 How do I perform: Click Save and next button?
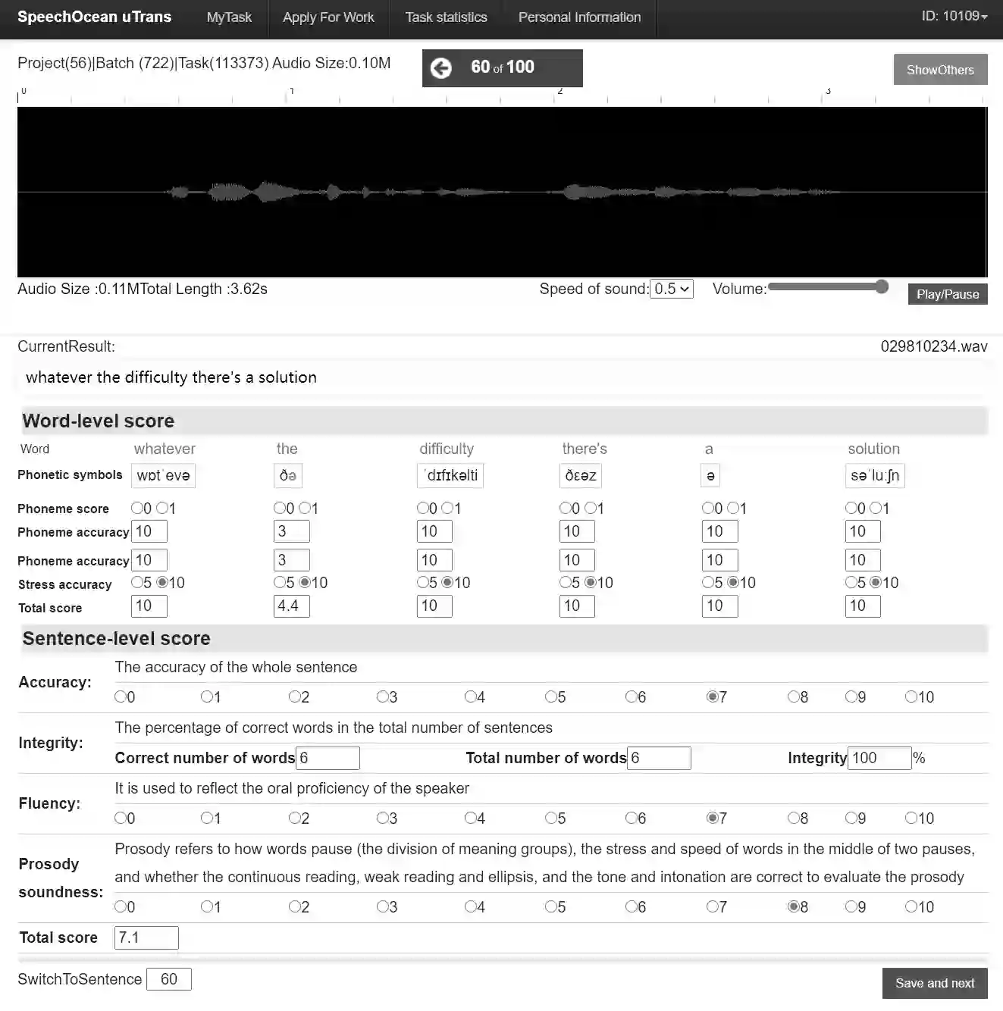coord(935,983)
